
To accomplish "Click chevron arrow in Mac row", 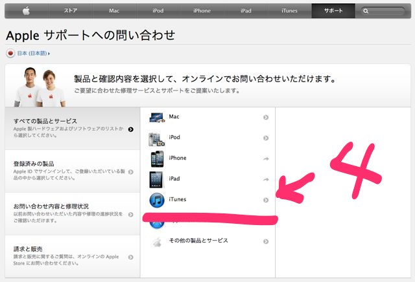I will point(266,117).
